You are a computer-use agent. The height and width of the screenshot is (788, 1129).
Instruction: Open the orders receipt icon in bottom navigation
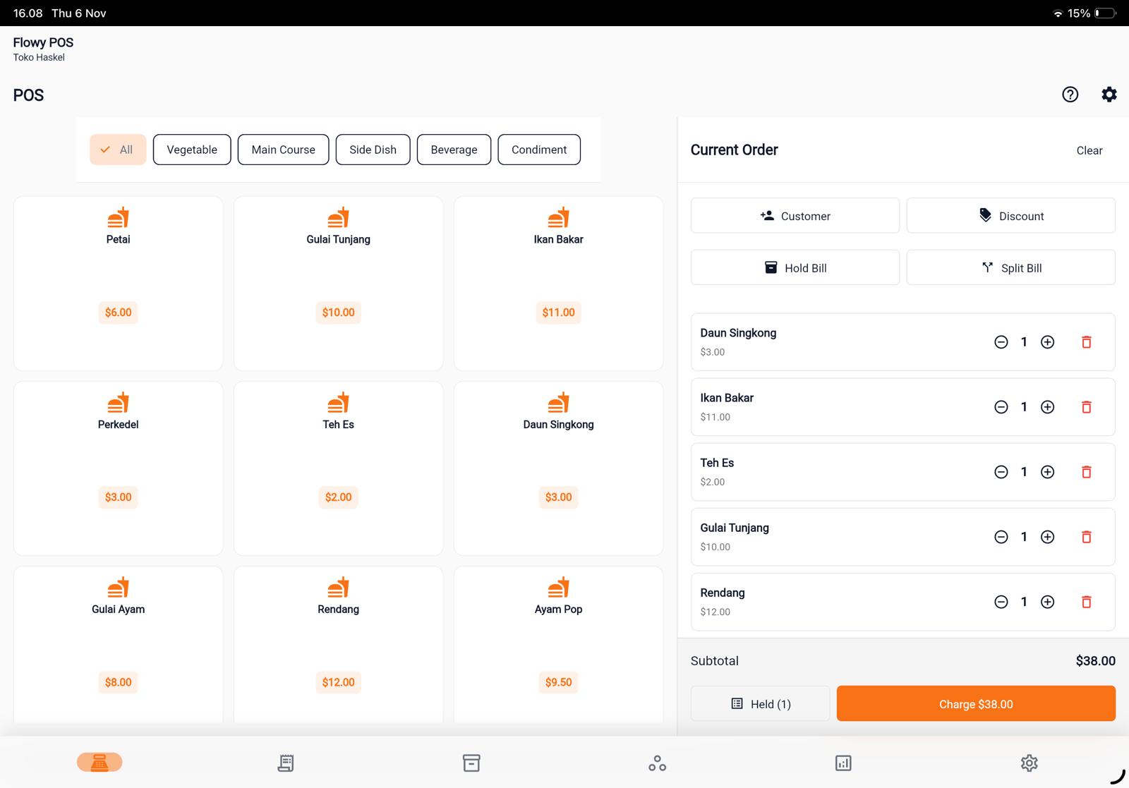tap(285, 763)
